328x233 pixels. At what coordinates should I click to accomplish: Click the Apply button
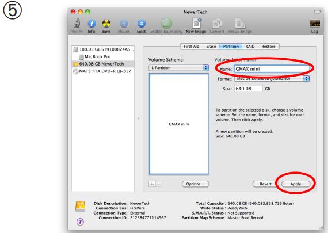click(x=296, y=184)
